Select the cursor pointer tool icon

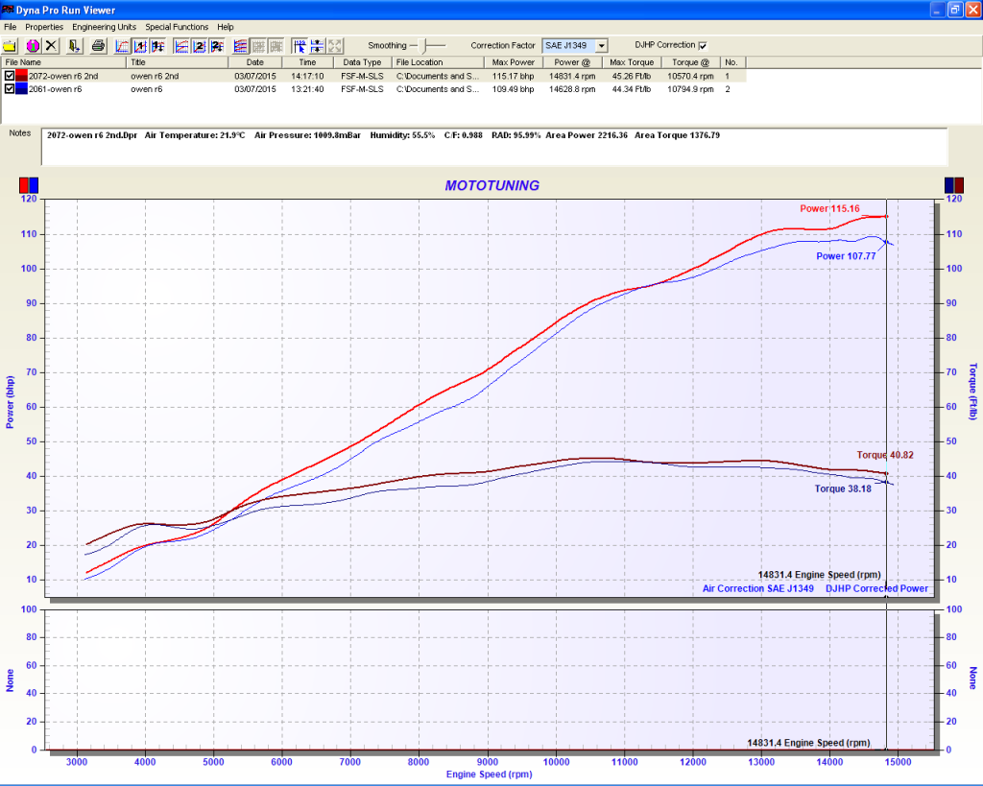tap(300, 45)
